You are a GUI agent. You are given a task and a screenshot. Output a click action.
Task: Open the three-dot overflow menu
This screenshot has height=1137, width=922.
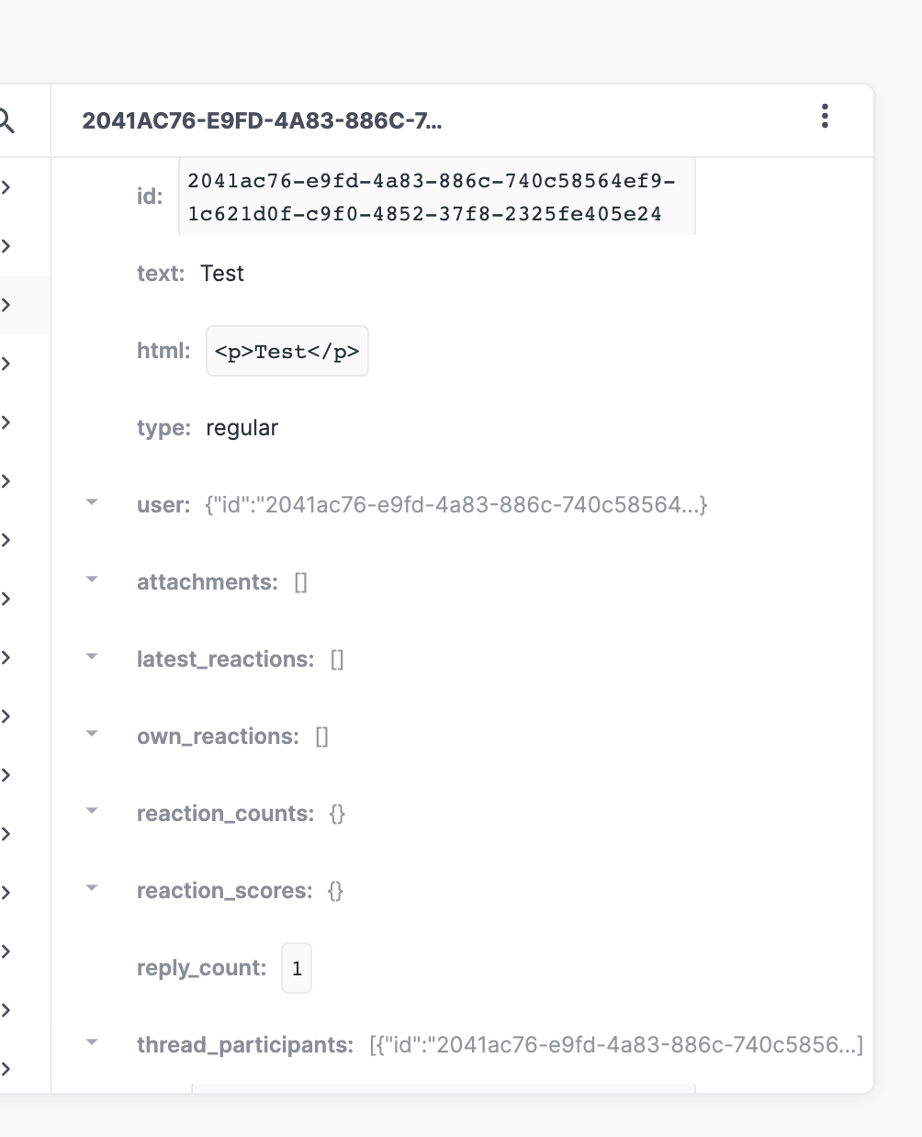[824, 117]
